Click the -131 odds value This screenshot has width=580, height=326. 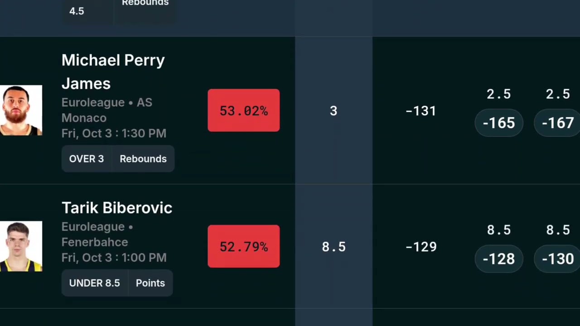(421, 111)
